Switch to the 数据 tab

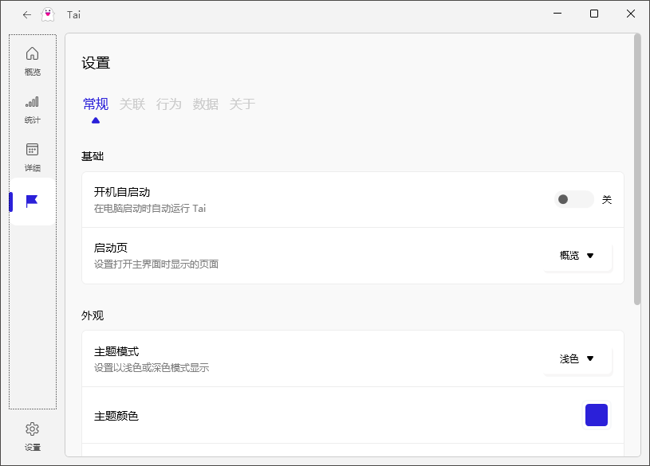coord(206,104)
